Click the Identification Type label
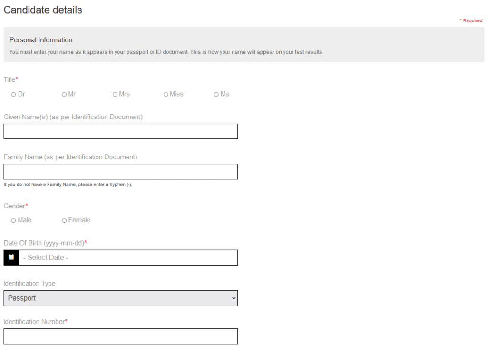The width and height of the screenshot is (487, 355). coord(29,284)
